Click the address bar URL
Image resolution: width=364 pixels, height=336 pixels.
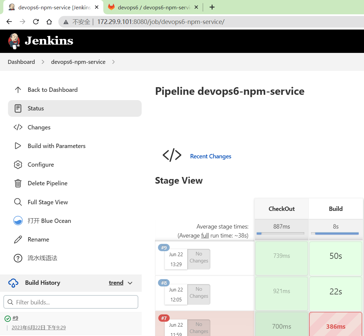pos(161,22)
